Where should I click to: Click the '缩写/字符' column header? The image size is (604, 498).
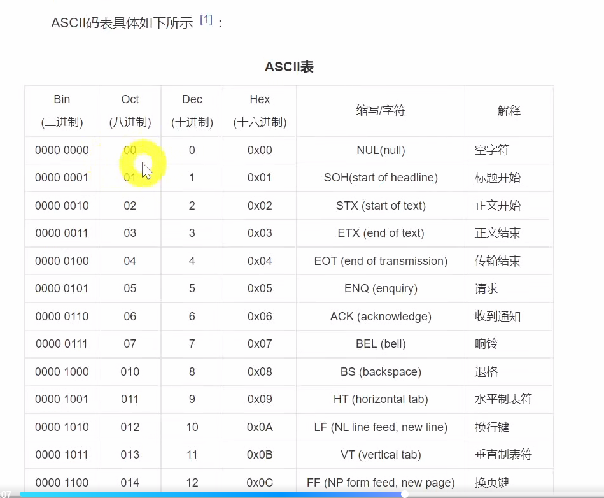[x=381, y=111]
